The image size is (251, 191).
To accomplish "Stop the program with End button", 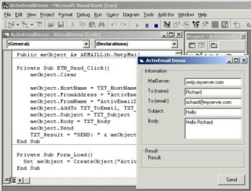I will (x=156, y=25).
